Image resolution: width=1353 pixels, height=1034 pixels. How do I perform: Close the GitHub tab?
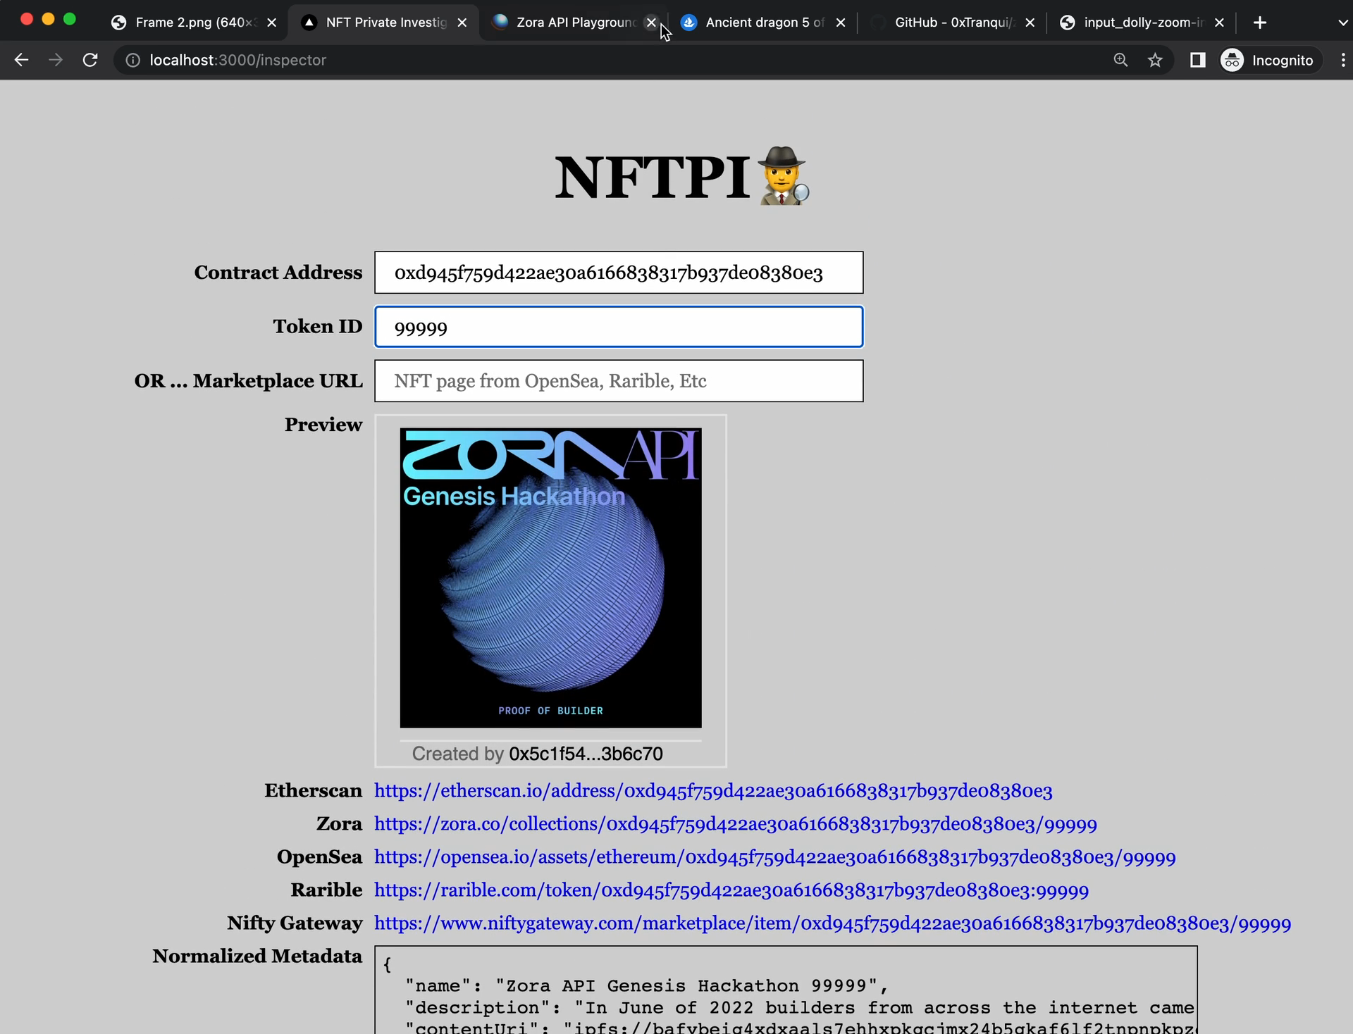tap(1030, 23)
